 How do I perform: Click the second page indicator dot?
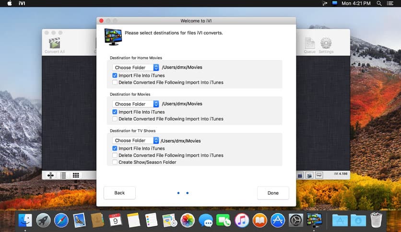tap(187, 193)
